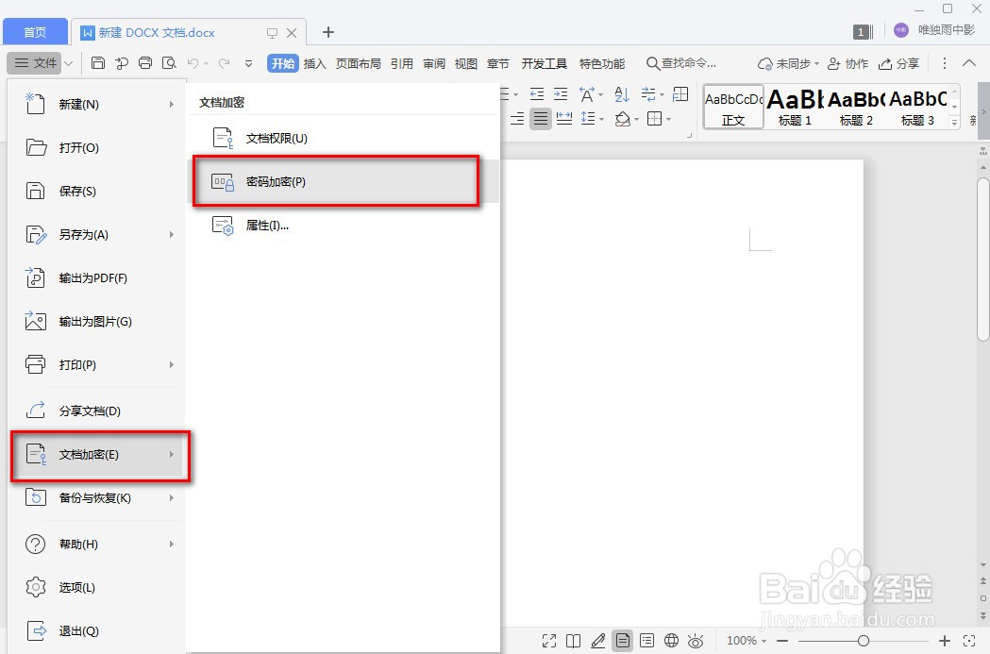
Task: Select the pencil edit mode in status bar
Action: click(x=597, y=640)
